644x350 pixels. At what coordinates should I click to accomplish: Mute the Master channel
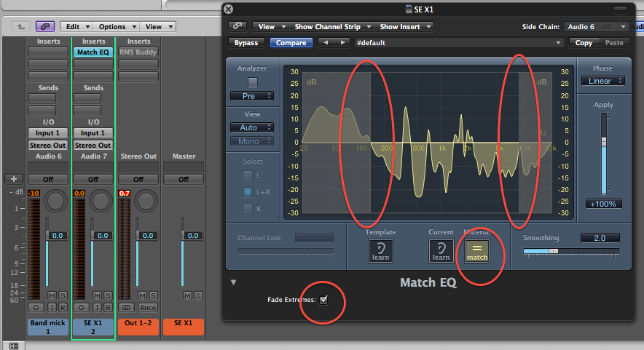(x=187, y=295)
